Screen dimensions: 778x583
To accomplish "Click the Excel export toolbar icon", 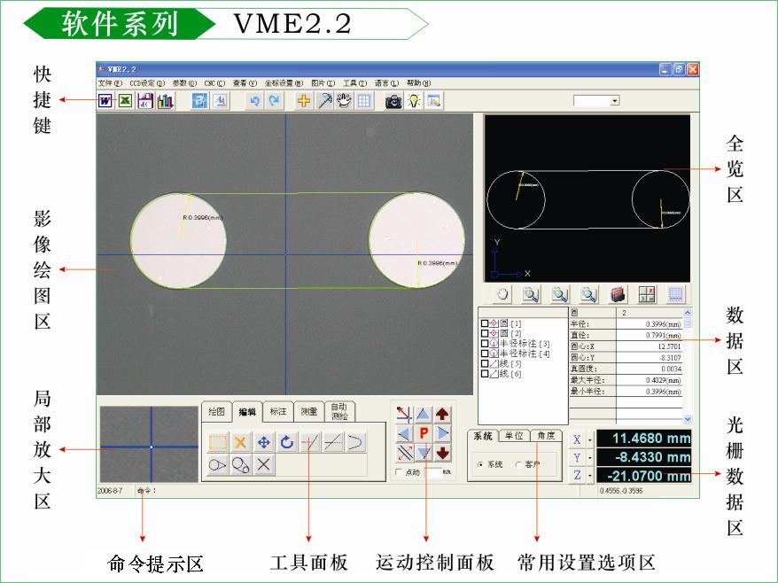I will click(124, 101).
